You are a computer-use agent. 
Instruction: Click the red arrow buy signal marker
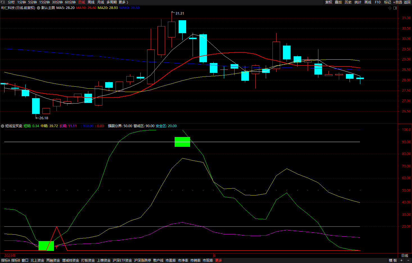point(57,247)
